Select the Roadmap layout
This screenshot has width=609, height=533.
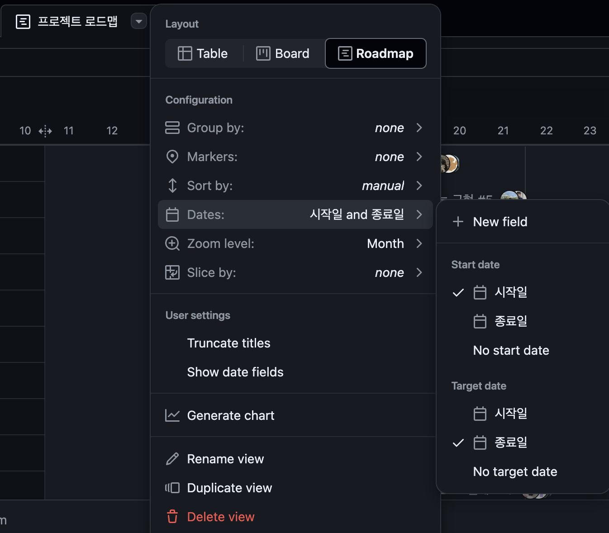376,53
